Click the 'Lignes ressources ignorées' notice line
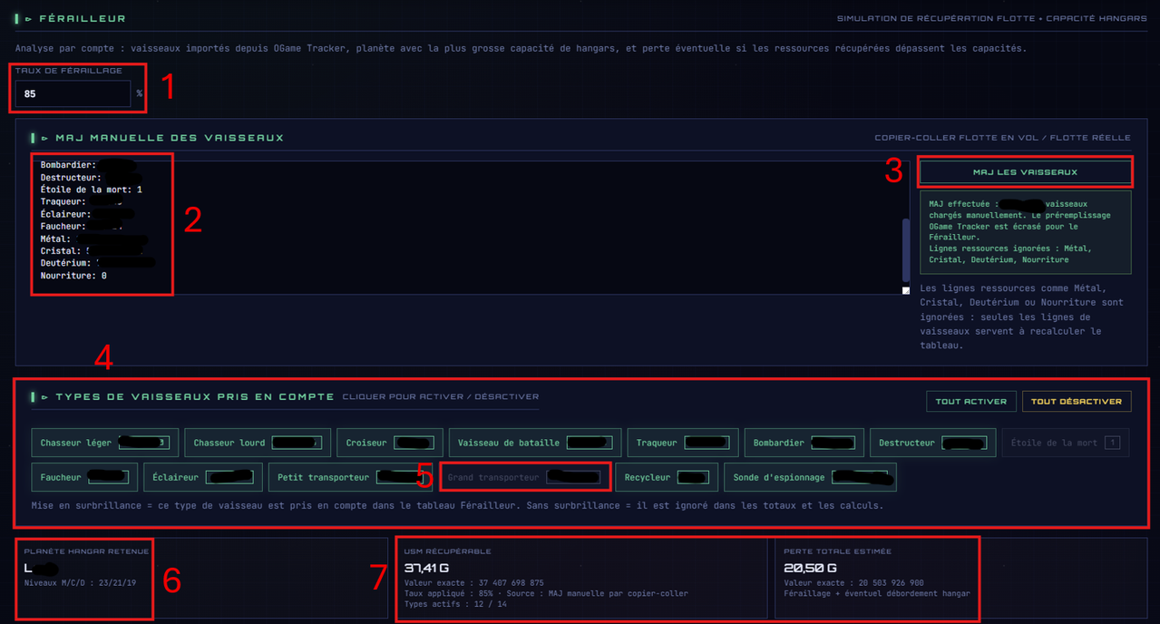1160x624 pixels. [x=1011, y=254]
